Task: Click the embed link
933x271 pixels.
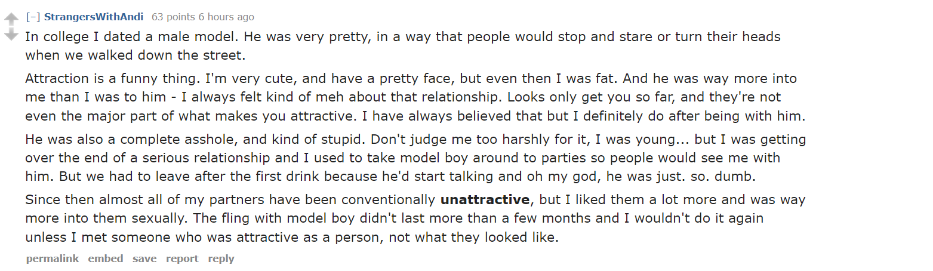Action: pyautogui.click(x=106, y=258)
